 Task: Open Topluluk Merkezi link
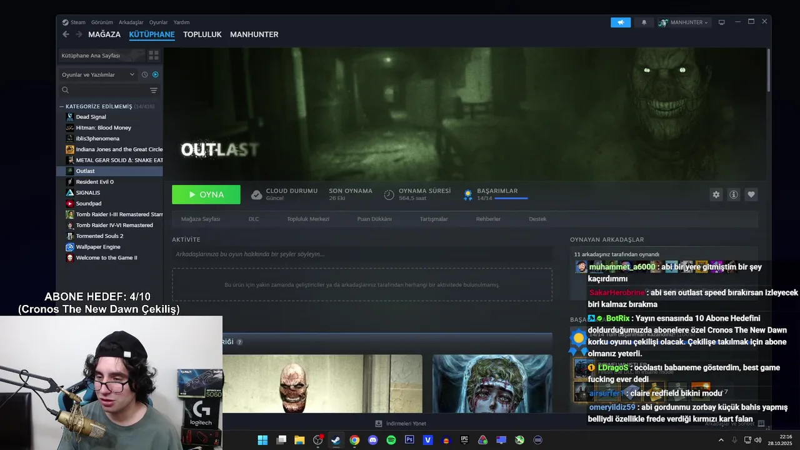pyautogui.click(x=308, y=219)
